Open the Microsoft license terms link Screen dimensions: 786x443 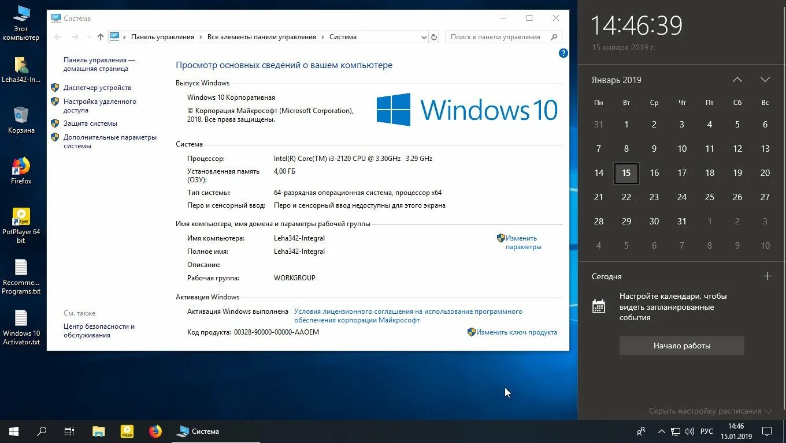pos(408,316)
